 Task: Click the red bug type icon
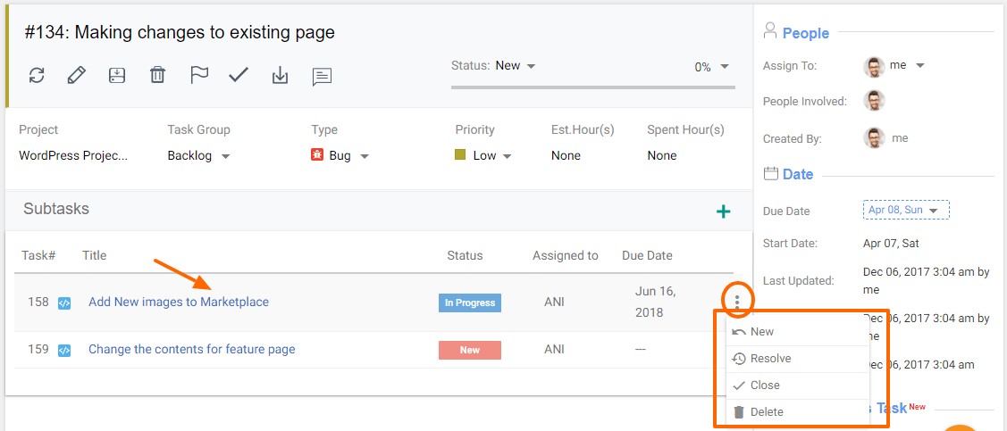pos(316,154)
